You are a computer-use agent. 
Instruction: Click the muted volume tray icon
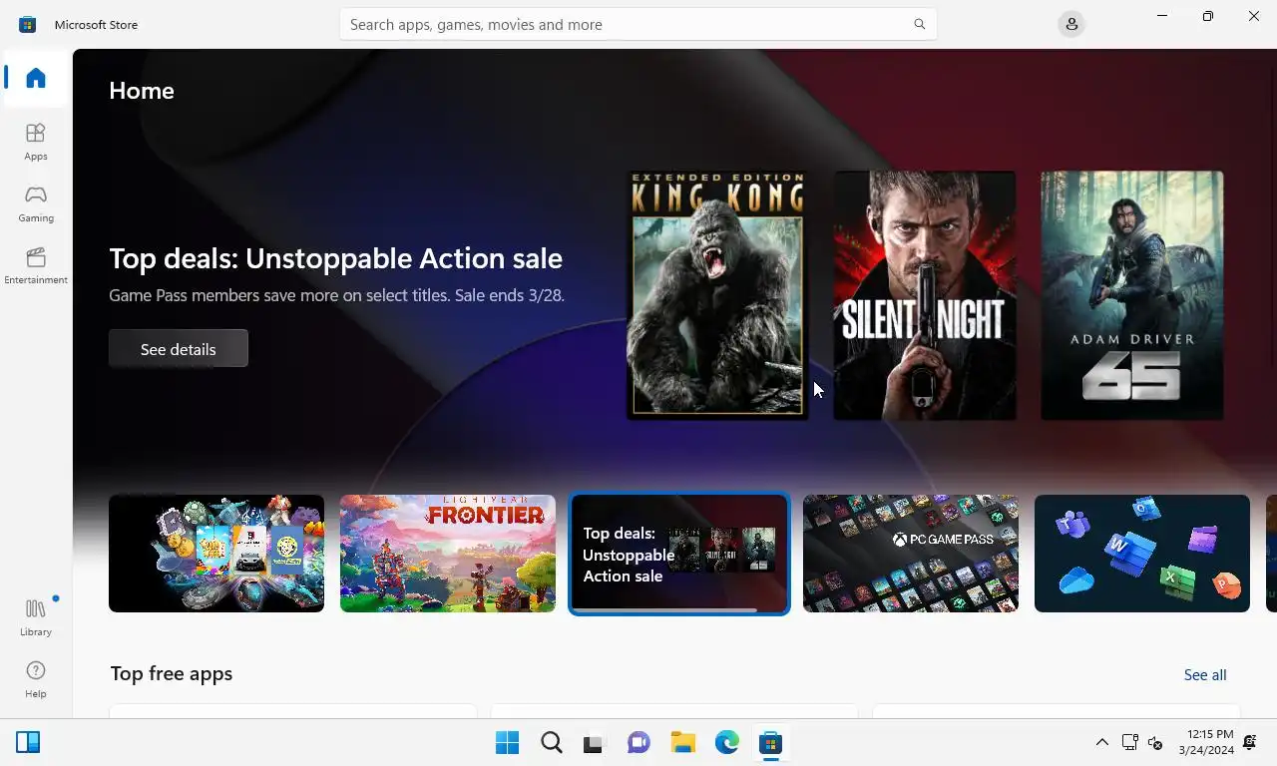pos(1155,742)
